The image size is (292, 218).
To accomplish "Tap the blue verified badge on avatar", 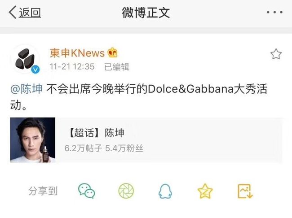I will coord(35,70).
